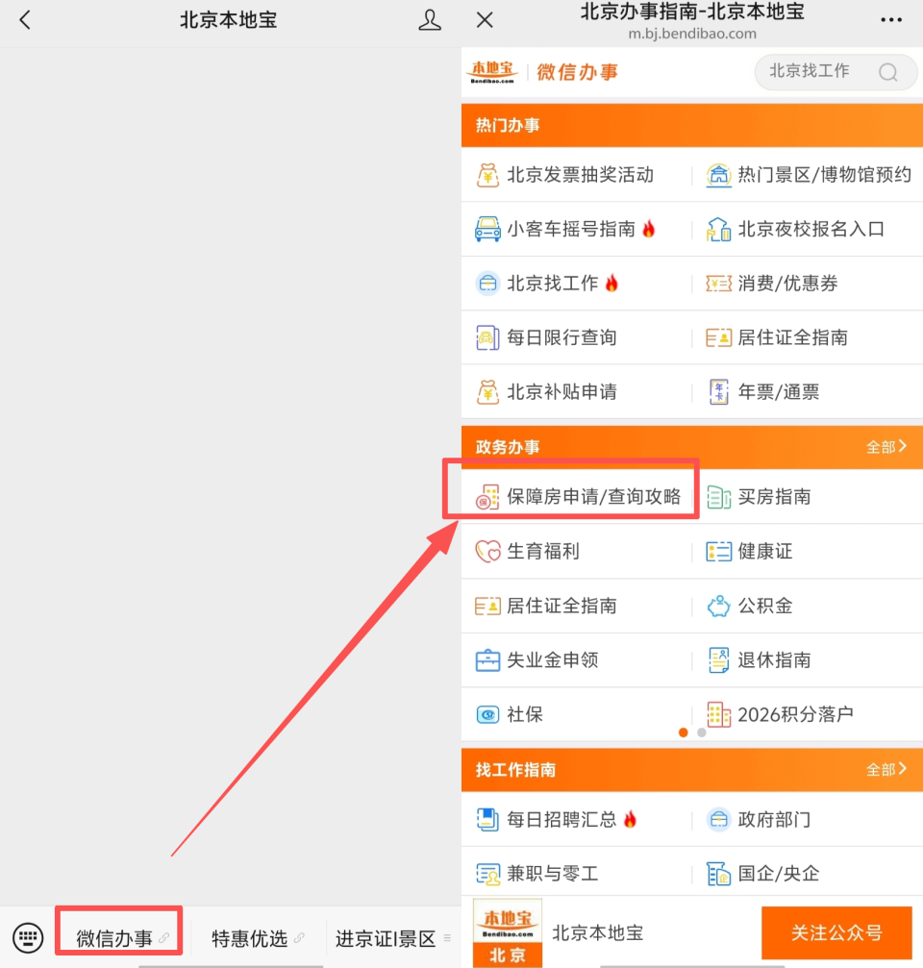Tap the 国企/央企 icon
This screenshot has width=923, height=968.
pos(718,874)
